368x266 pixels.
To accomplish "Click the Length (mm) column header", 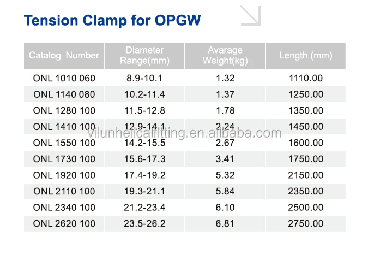I will click(305, 55).
